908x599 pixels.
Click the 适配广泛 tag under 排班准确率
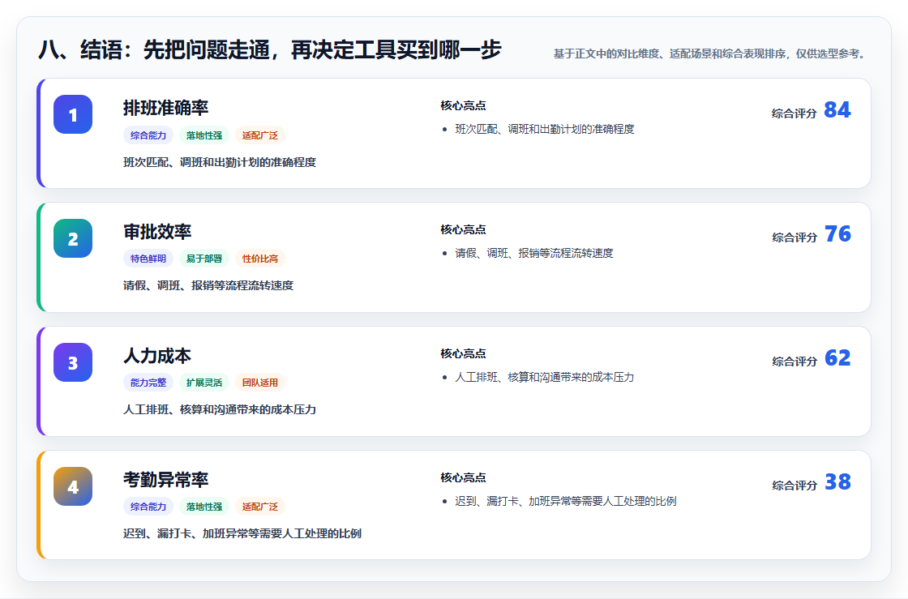[x=260, y=135]
